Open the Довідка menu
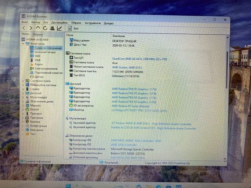The image size is (251, 188). [109, 23]
